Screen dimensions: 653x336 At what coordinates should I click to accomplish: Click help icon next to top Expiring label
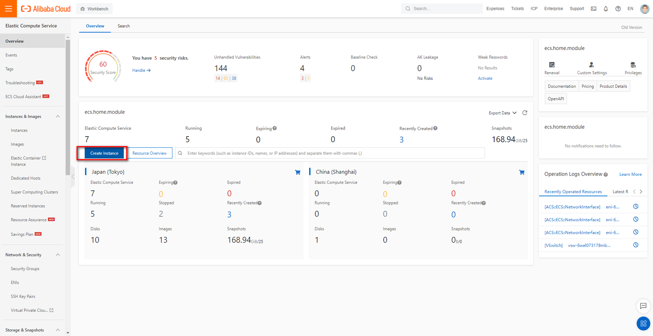(274, 128)
